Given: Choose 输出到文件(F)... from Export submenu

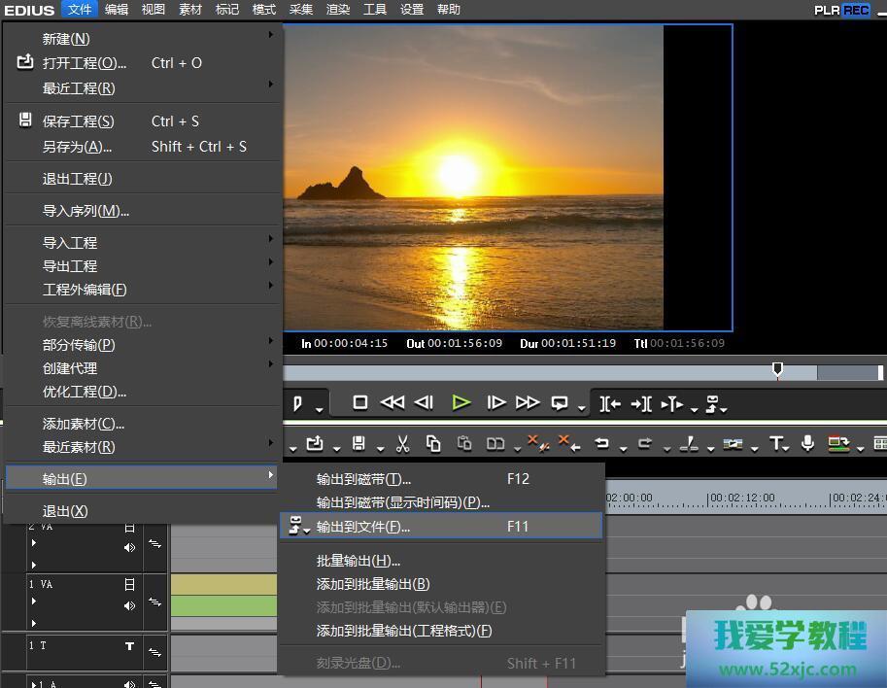Looking at the screenshot, I should click(363, 527).
